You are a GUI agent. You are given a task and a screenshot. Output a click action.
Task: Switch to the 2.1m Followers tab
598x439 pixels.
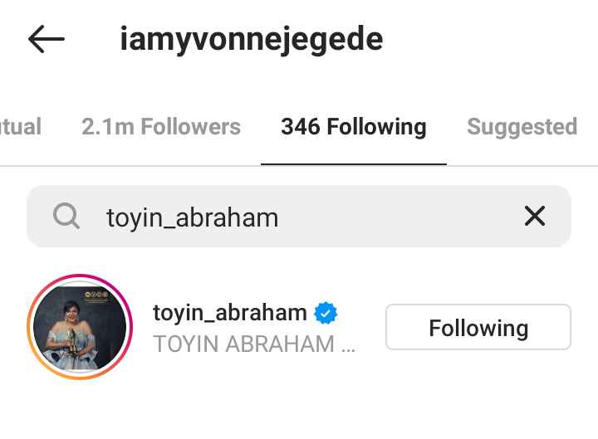[161, 127]
